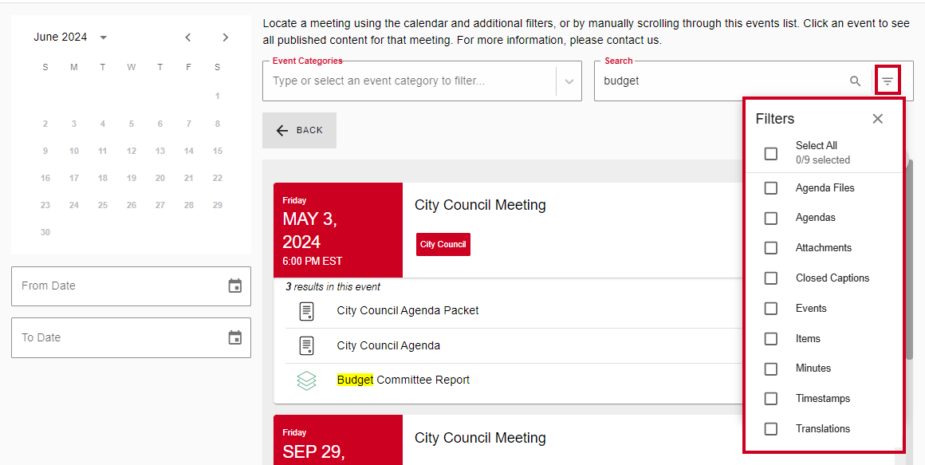Select June 30 in calendar
This screenshot has width=925, height=465.
45,233
